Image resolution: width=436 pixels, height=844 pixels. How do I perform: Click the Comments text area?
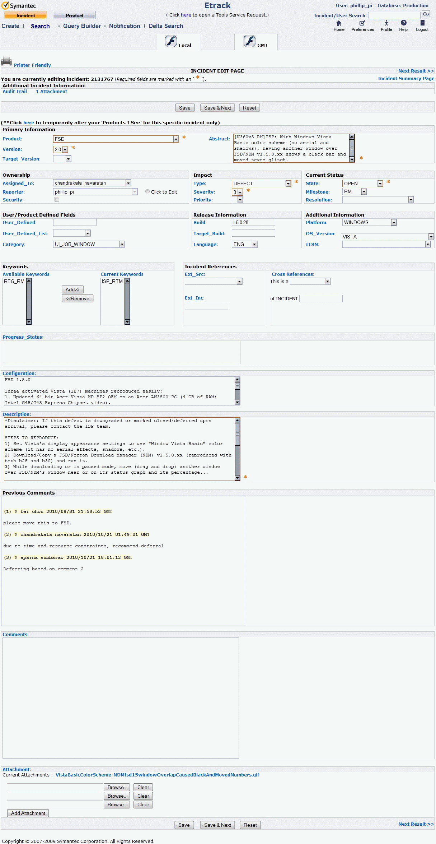tap(121, 698)
